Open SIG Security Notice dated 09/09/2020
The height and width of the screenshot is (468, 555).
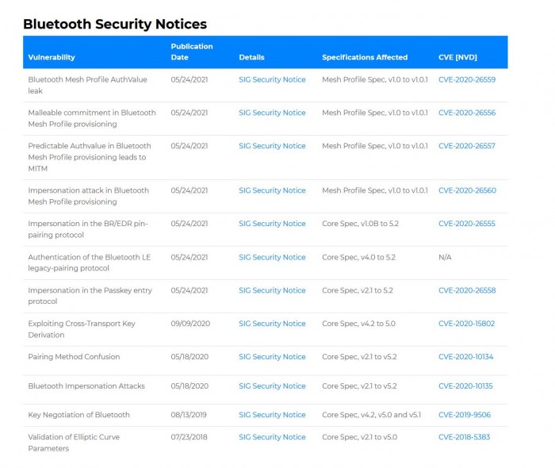[272, 324]
